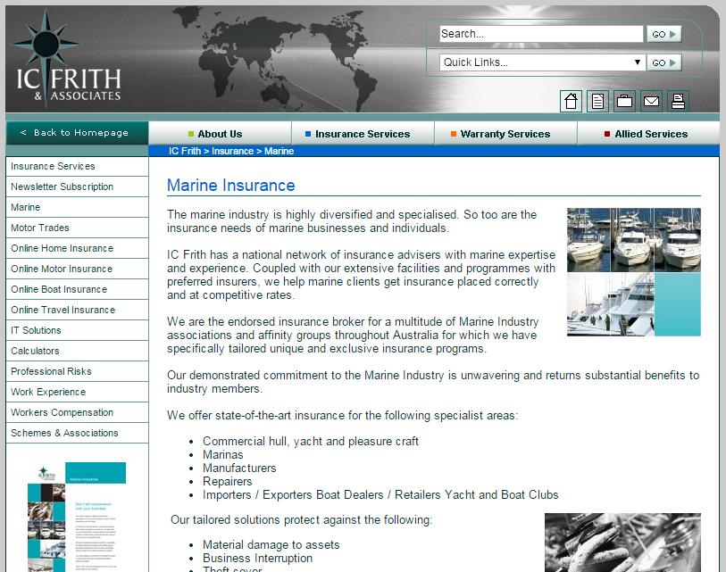
Task: Select Marine in sidebar menu
Action: pos(77,207)
